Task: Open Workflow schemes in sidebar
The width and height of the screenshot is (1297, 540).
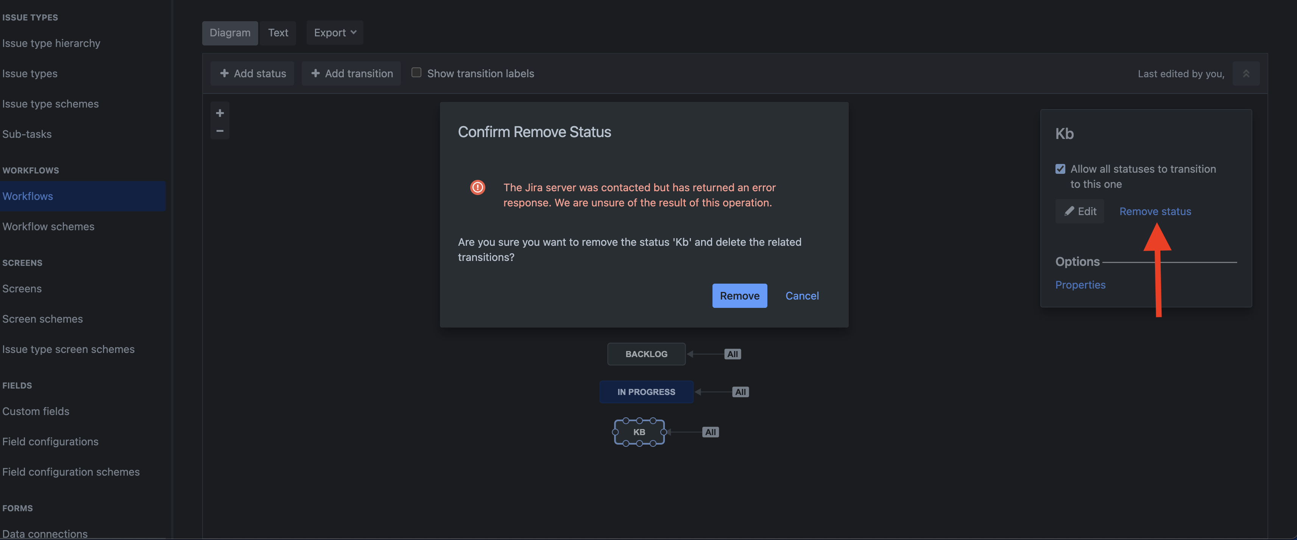Action: [x=48, y=227]
